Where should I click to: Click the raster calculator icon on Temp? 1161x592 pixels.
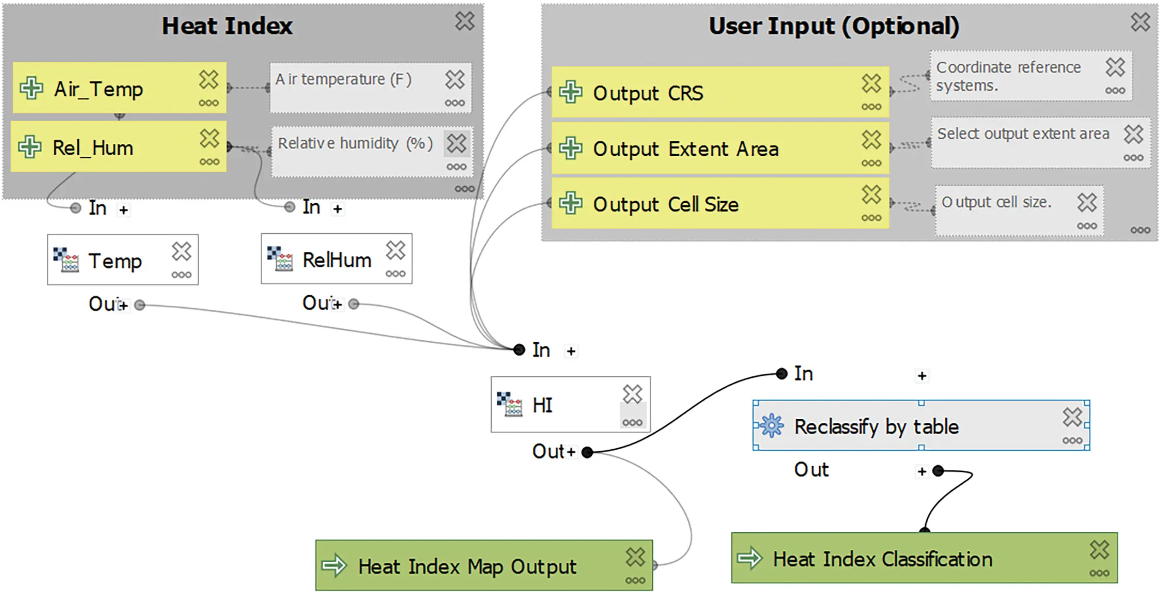click(x=66, y=259)
